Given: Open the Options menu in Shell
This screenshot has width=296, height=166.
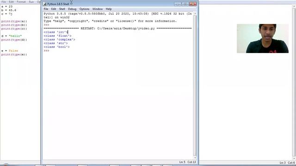Looking at the screenshot, I should [x=84, y=9].
